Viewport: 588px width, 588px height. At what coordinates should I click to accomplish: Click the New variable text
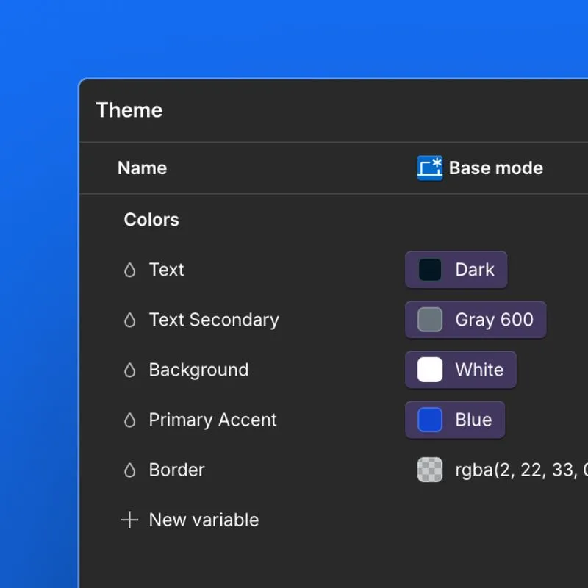pos(204,520)
